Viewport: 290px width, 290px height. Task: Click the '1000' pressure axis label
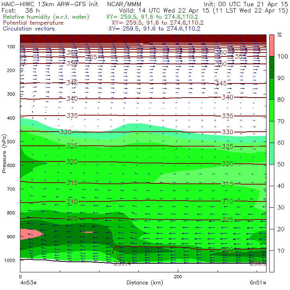coord(9,260)
